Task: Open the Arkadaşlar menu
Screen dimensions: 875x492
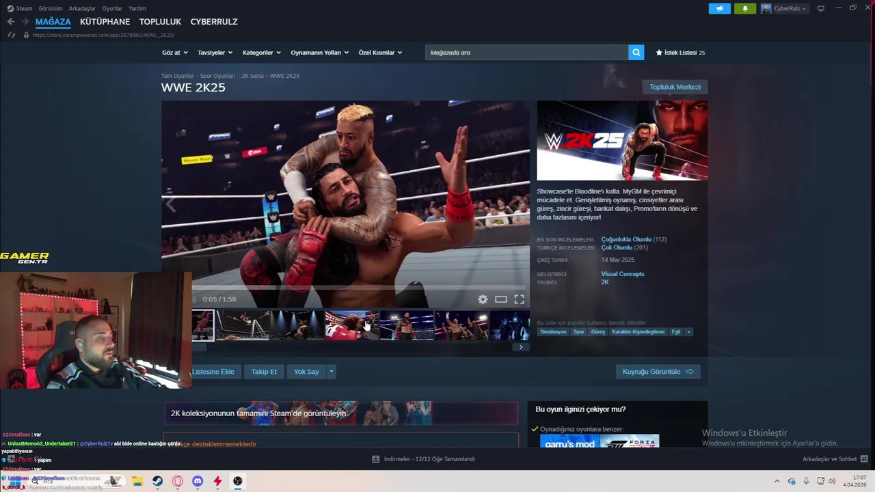Action: (83, 8)
